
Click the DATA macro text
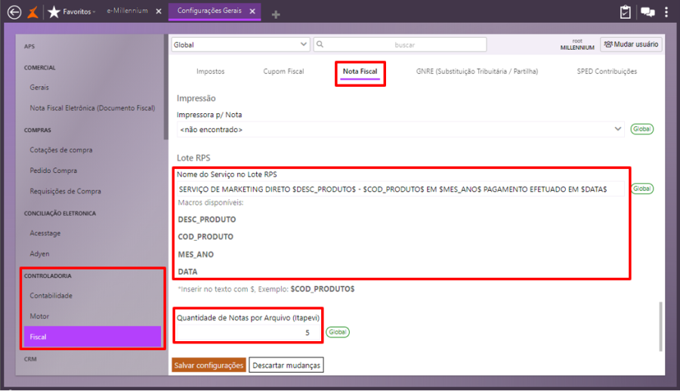[x=187, y=272]
